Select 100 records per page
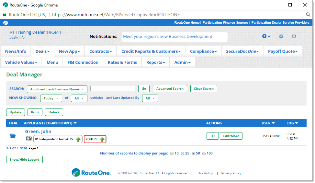 (x=204, y=154)
